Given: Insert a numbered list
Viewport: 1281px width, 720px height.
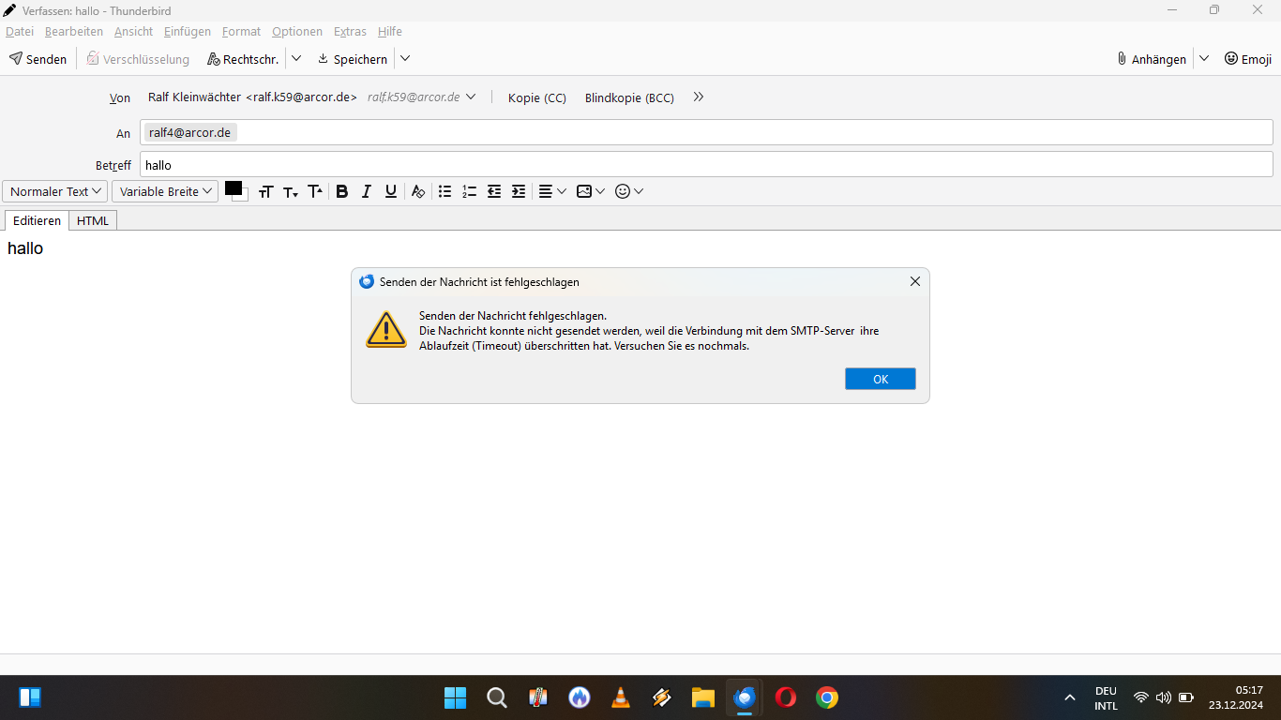Looking at the screenshot, I should click(x=470, y=191).
